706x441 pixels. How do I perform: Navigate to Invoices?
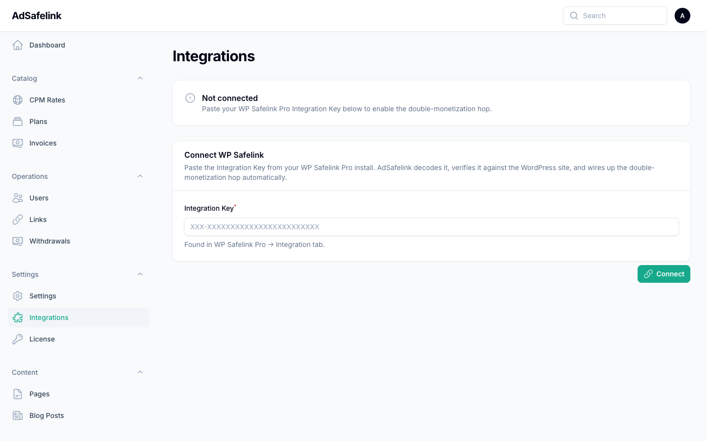point(78,143)
